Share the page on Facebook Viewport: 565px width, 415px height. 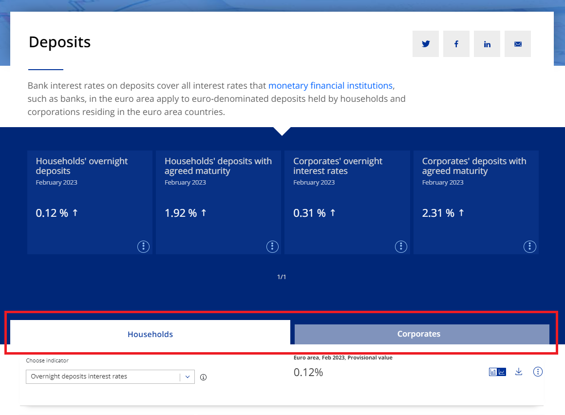456,44
